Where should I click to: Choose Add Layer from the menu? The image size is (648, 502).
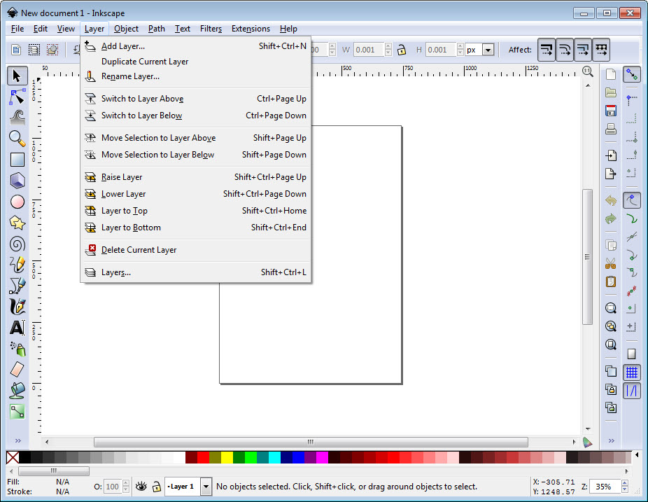tap(195, 46)
